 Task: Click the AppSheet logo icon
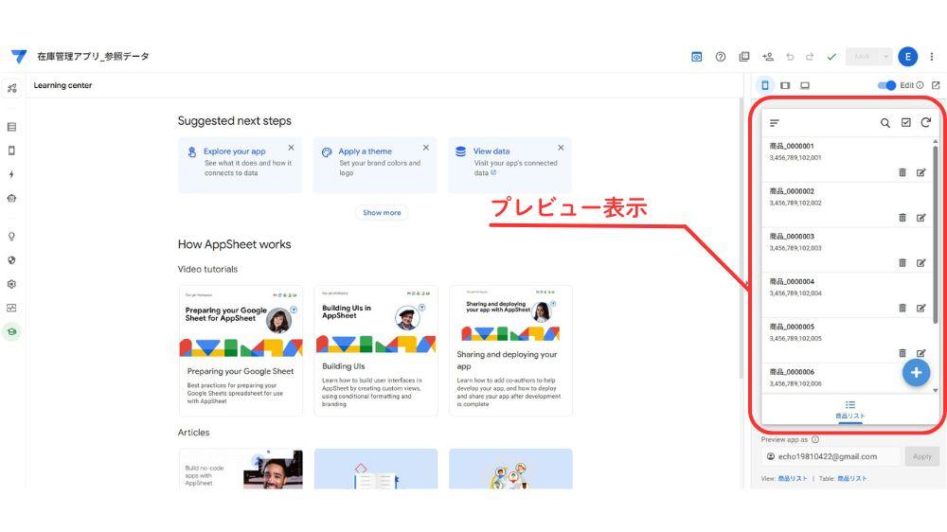[19, 56]
